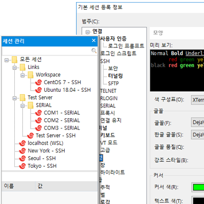The image size is (204, 204).
Task: Click the Seoul - SSH session icon
Action: point(22,158)
